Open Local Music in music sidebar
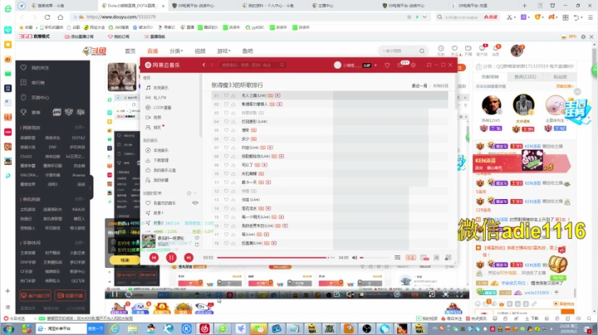 click(x=158, y=150)
